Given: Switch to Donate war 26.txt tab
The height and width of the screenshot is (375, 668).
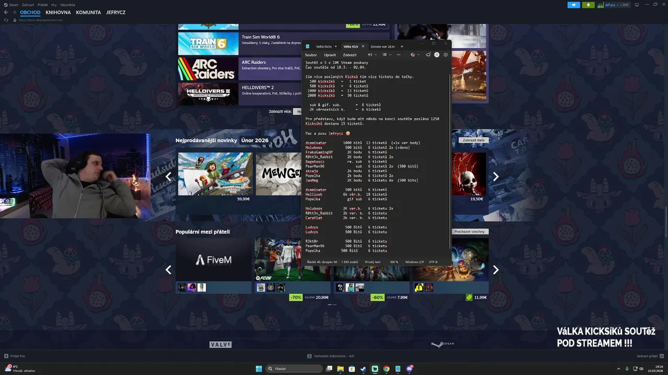Looking at the screenshot, I should coord(383,46).
